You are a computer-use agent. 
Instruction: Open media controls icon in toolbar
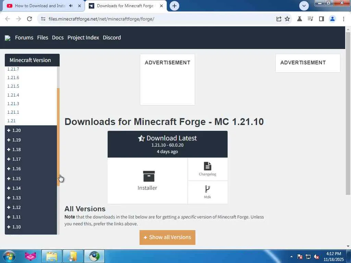pyautogui.click(x=310, y=19)
